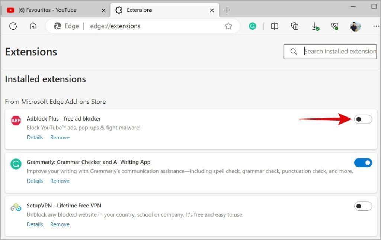Viewport: 381px width, 240px height.
Task: Show the Downloads toolbar icon
Action: [315, 26]
